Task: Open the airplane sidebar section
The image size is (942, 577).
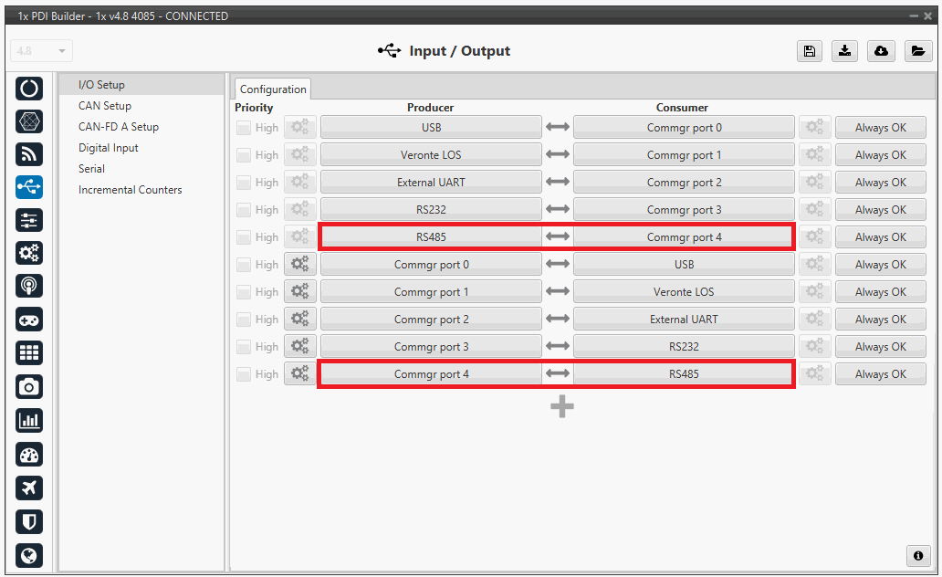Action: tap(29, 488)
